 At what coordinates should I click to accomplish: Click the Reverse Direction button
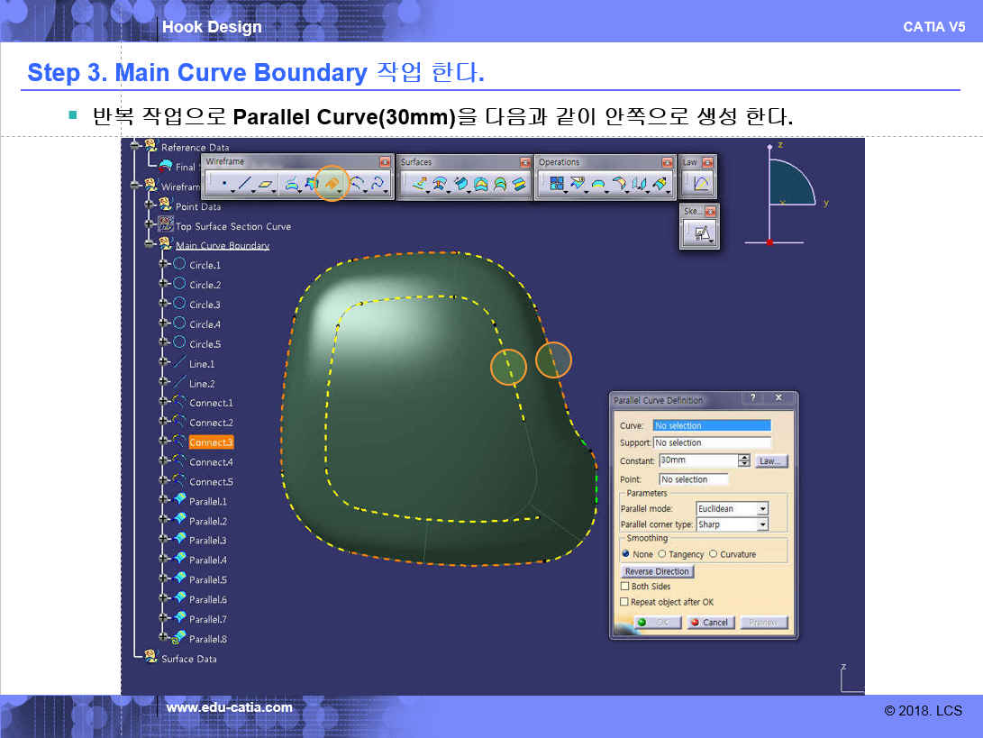[x=657, y=571]
